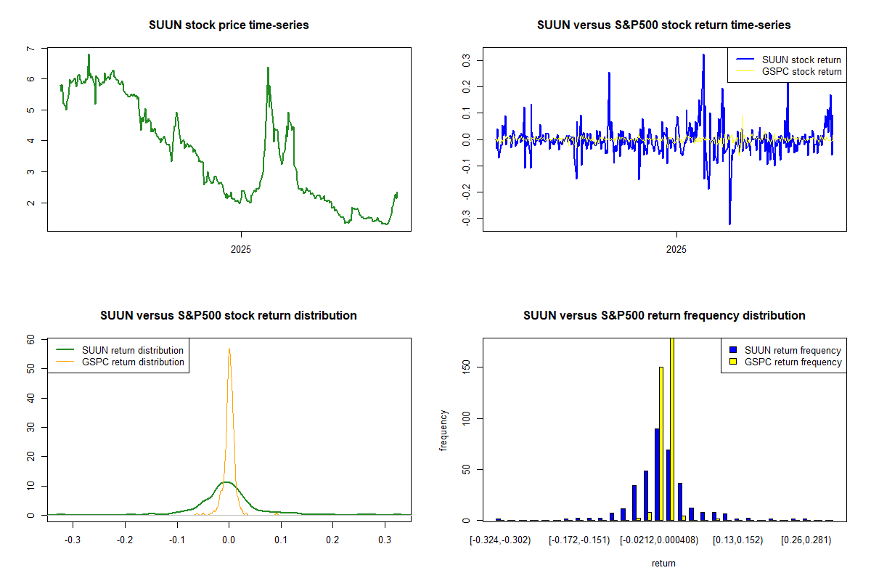Click the 2025 x-axis label on the stock price chart
This screenshot has width=871, height=581.
[240, 250]
